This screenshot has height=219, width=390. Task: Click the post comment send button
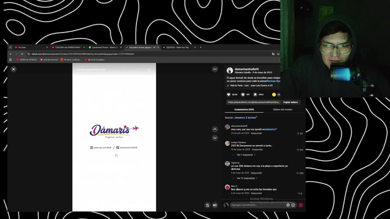coord(301,205)
